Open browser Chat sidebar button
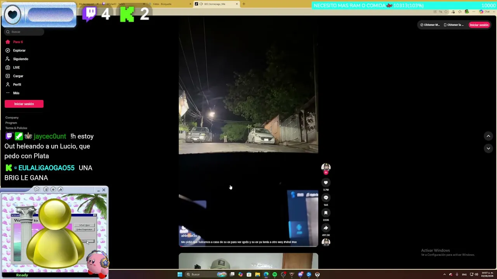 tap(484, 12)
